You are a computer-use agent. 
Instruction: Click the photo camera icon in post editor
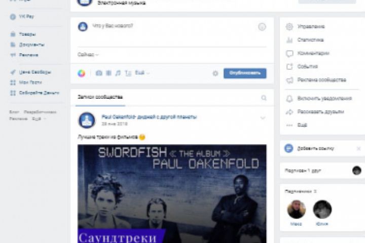pyautogui.click(x=99, y=73)
